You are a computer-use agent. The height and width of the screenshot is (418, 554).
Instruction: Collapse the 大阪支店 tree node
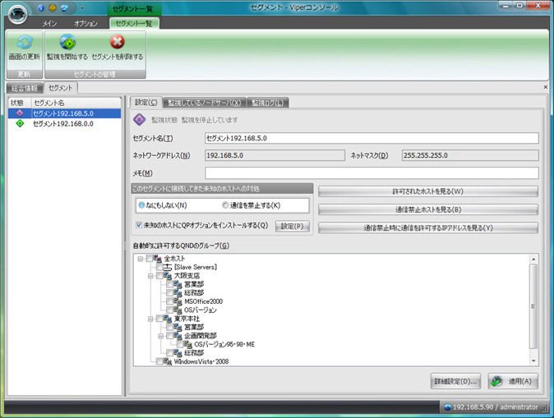pyautogui.click(x=150, y=276)
